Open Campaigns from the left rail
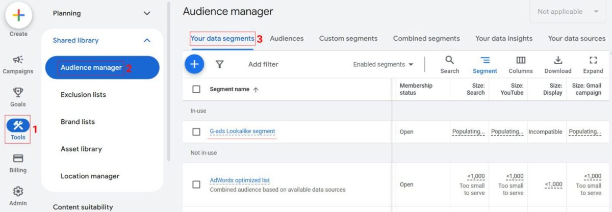Viewport: 612px width, 212px height. coord(18,60)
